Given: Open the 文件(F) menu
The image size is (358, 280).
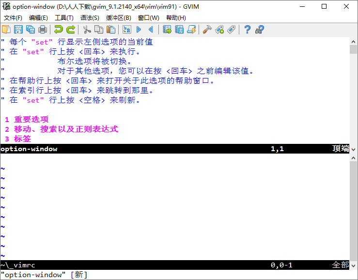Looking at the screenshot, I should coord(13,18).
